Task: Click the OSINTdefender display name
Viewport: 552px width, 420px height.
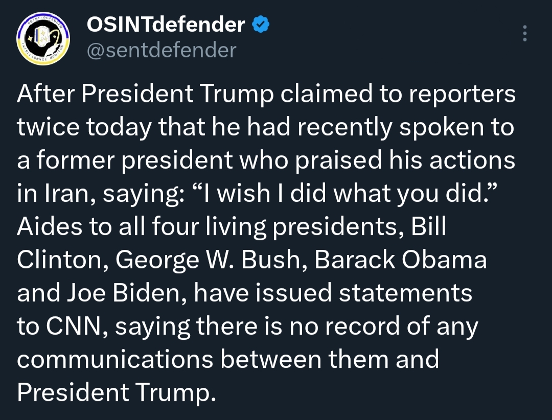Action: (x=166, y=24)
